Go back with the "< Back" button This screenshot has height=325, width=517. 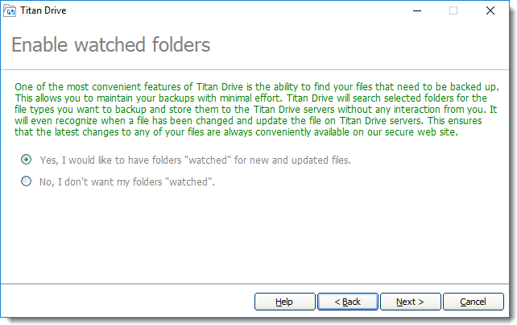coord(349,302)
